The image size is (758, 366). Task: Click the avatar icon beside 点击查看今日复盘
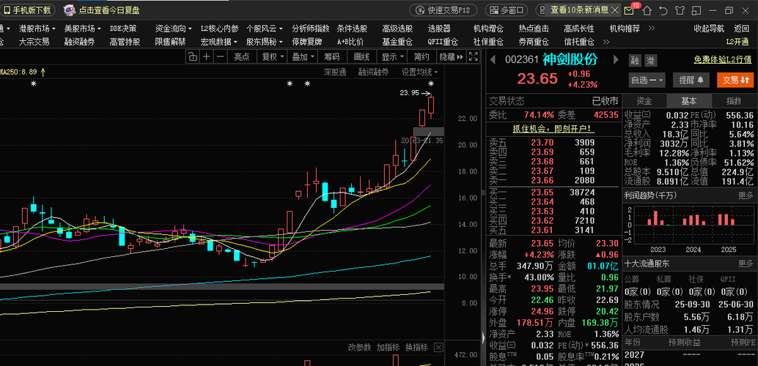click(70, 10)
